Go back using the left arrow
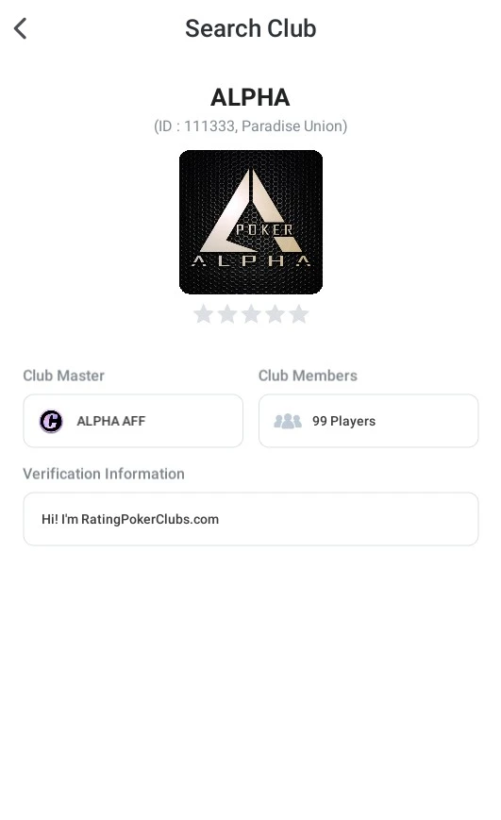501x820 pixels. coord(21,28)
